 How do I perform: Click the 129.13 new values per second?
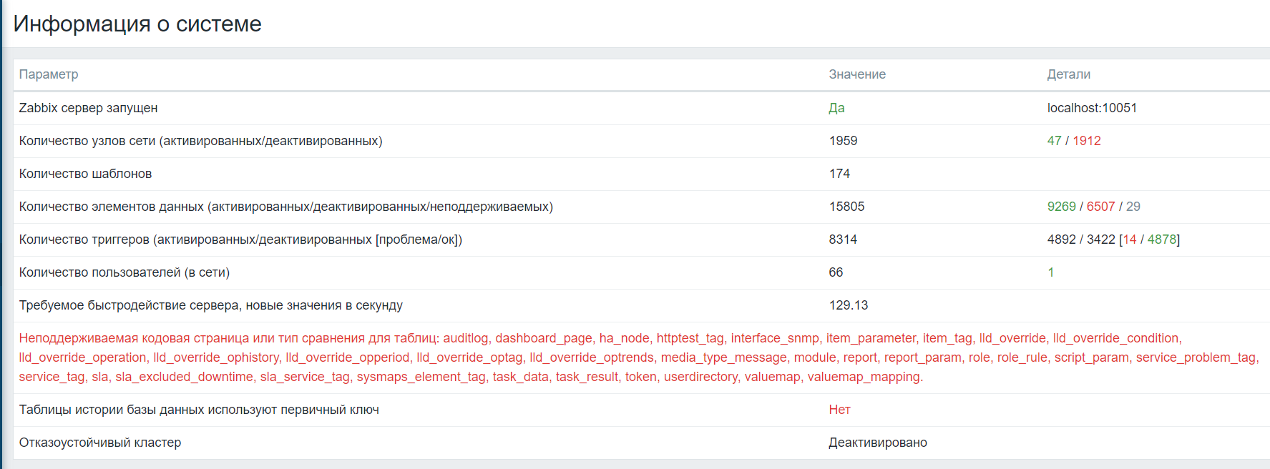click(x=848, y=305)
